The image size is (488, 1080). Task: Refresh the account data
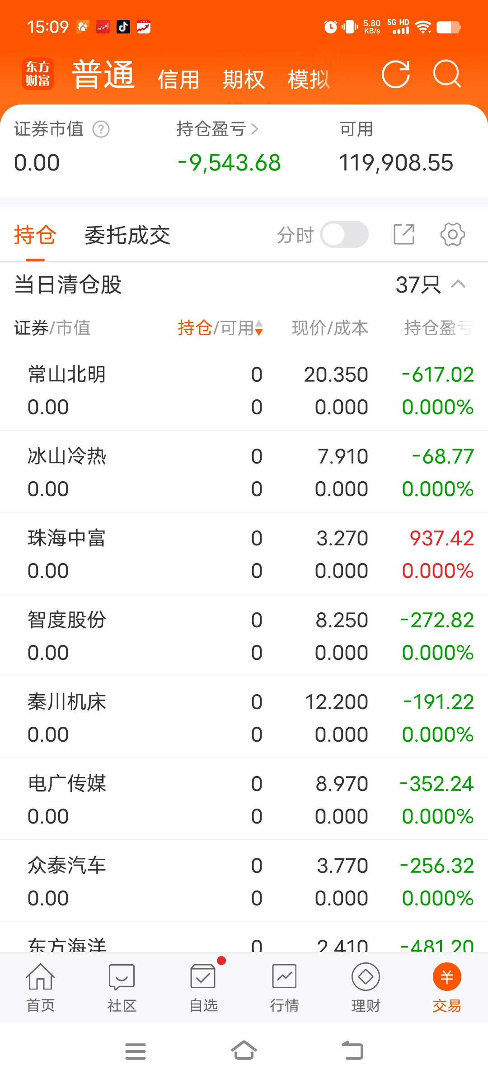point(396,74)
